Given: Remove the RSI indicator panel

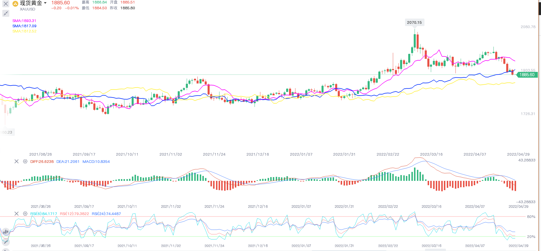Looking at the screenshot, I should [x=17, y=214].
